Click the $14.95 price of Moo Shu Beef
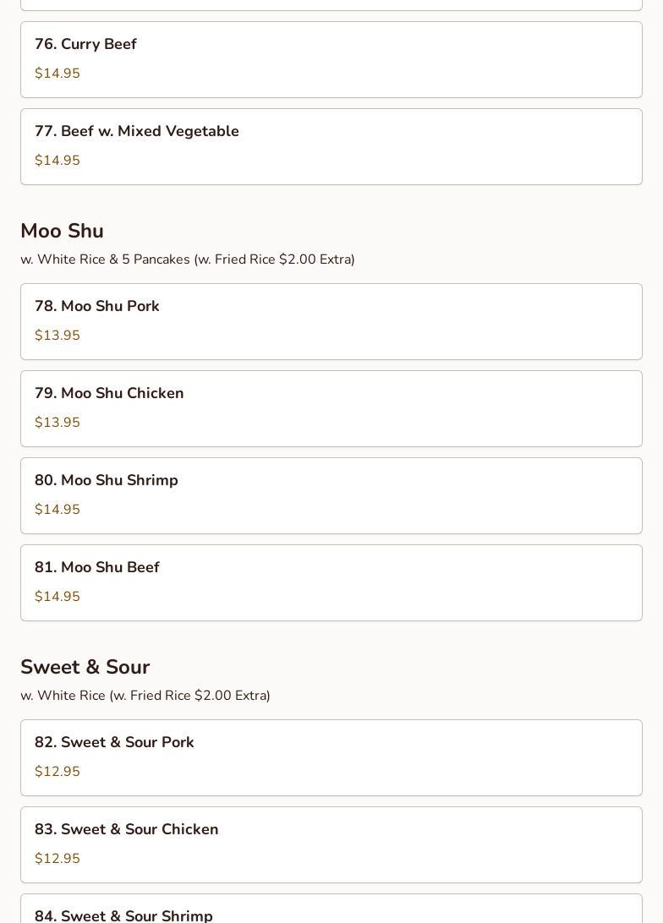 coord(58,597)
